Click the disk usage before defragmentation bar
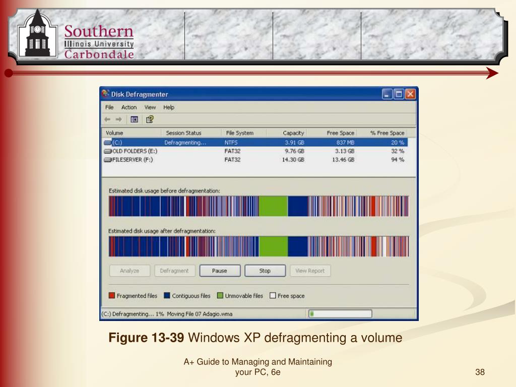This screenshot has width=516, height=387. [x=259, y=206]
